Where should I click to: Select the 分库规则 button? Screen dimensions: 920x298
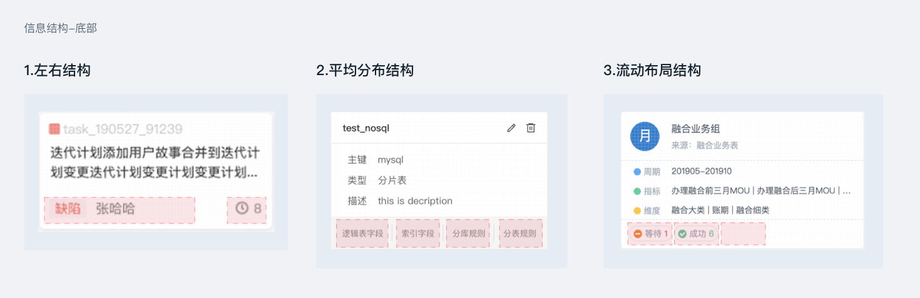(x=468, y=234)
